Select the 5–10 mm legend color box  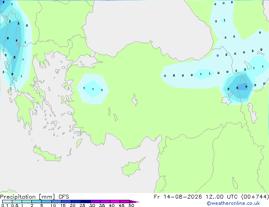46,202
